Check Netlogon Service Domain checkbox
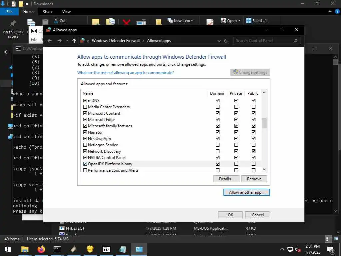The height and width of the screenshot is (256, 341). (217, 145)
